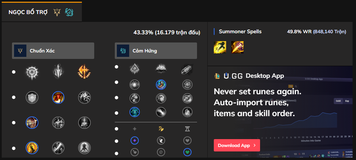This screenshot has height=160, width=356.
Task: Select the orange Conqueror keystone rune
Action: pos(84,72)
